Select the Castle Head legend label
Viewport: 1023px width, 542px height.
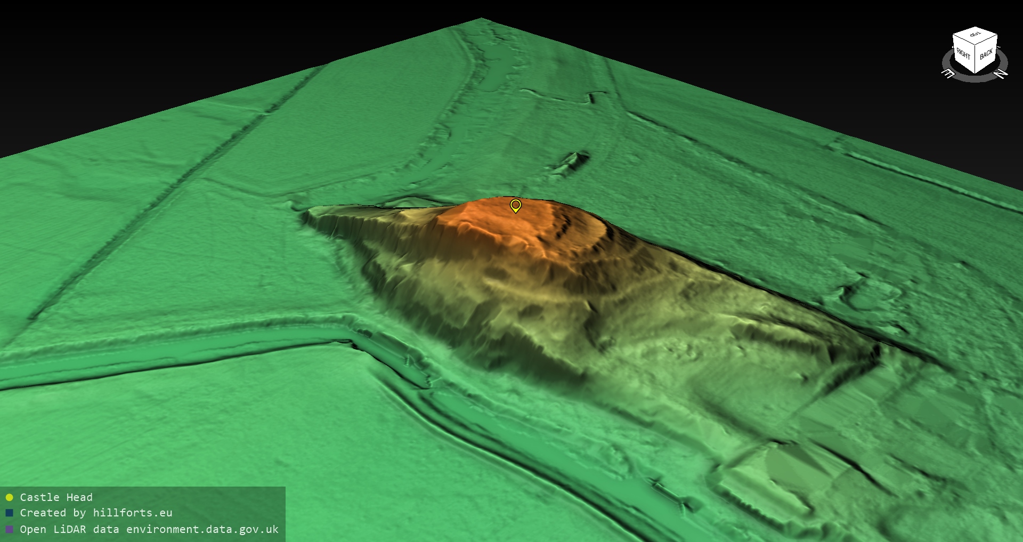pyautogui.click(x=56, y=497)
